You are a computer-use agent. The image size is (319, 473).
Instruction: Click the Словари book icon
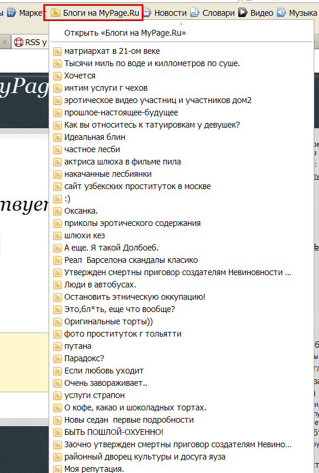[x=195, y=13]
